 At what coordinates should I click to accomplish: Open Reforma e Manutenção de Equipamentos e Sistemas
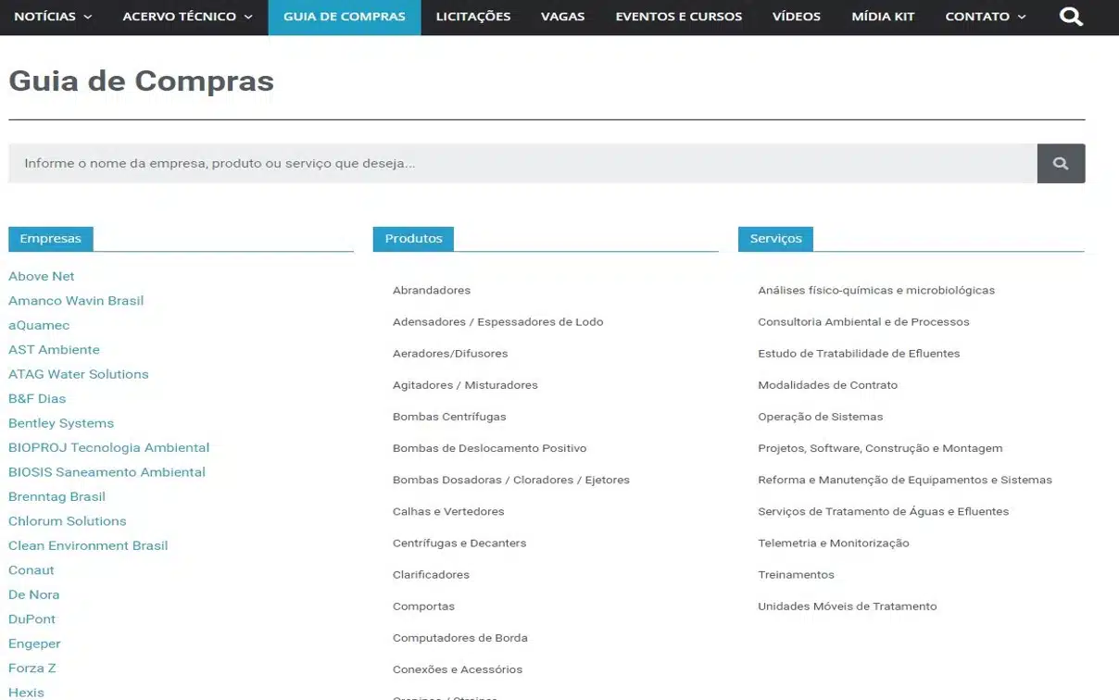pyautogui.click(x=905, y=480)
